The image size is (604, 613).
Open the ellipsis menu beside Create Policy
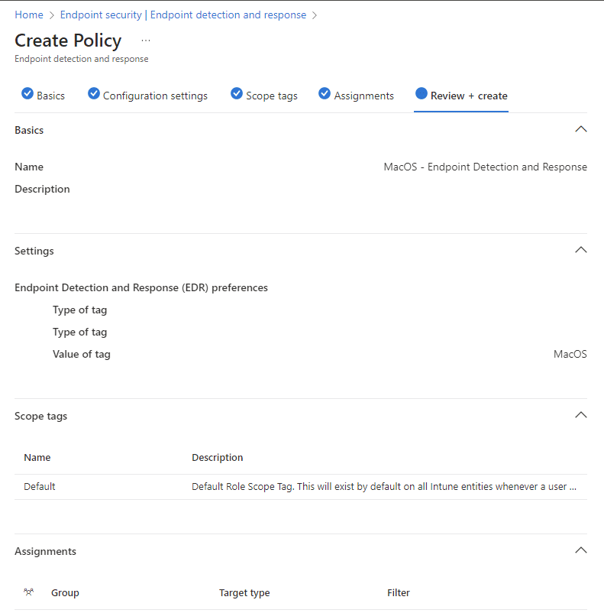[x=146, y=41]
